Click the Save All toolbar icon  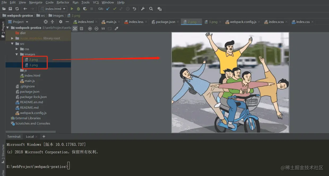click(x=10, y=9)
